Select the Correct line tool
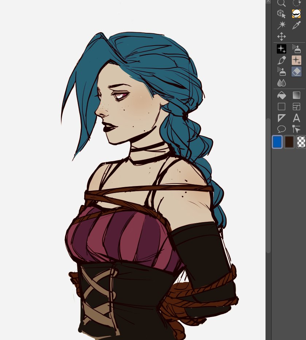 [x=296, y=129]
